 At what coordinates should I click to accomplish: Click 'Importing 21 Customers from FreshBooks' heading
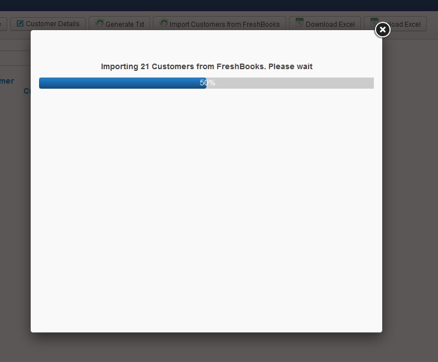tap(206, 66)
